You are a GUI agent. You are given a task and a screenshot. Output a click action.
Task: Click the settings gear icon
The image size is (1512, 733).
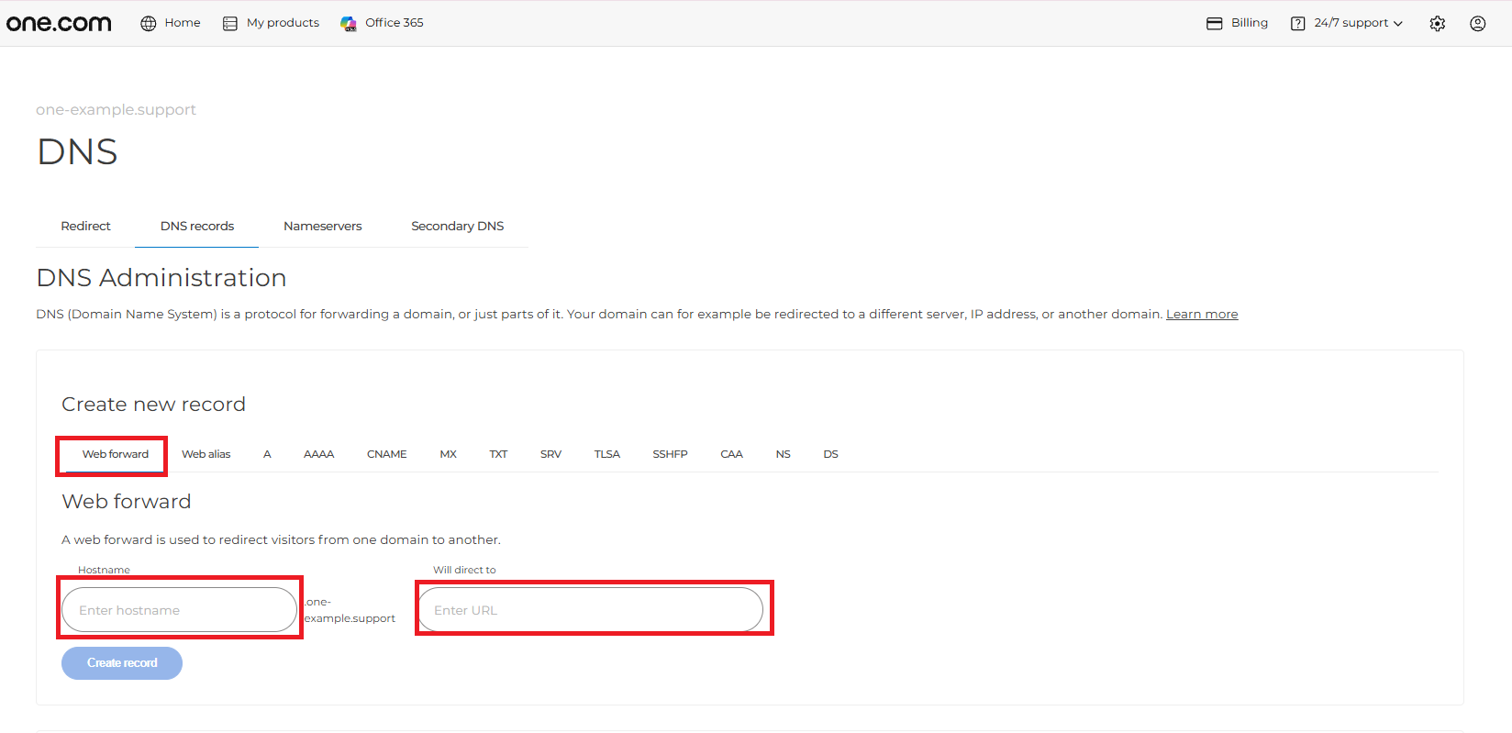[1438, 24]
